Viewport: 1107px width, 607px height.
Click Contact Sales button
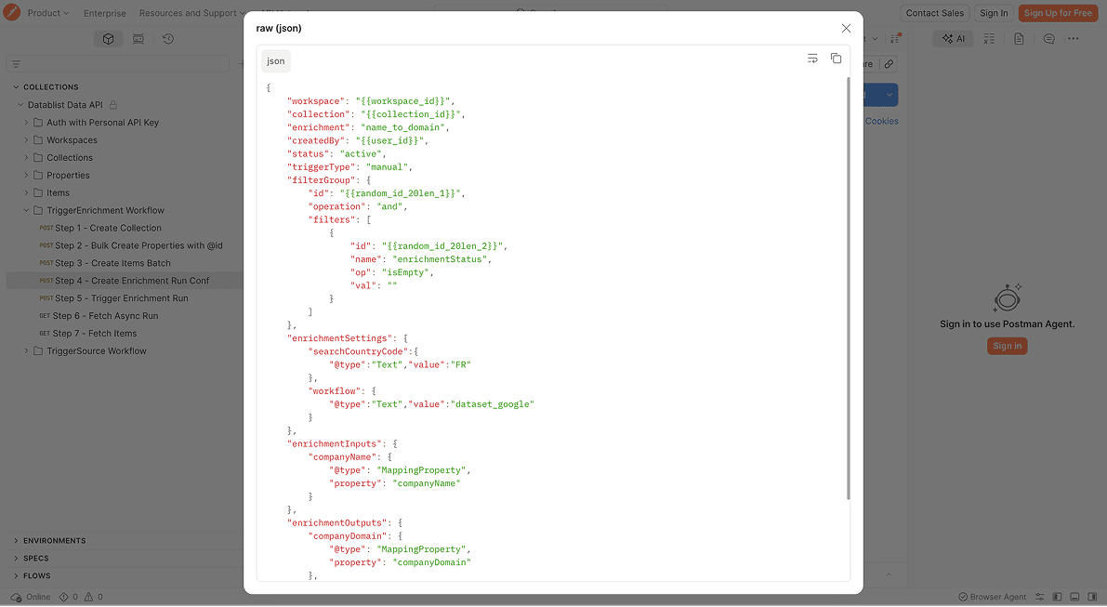coord(934,13)
